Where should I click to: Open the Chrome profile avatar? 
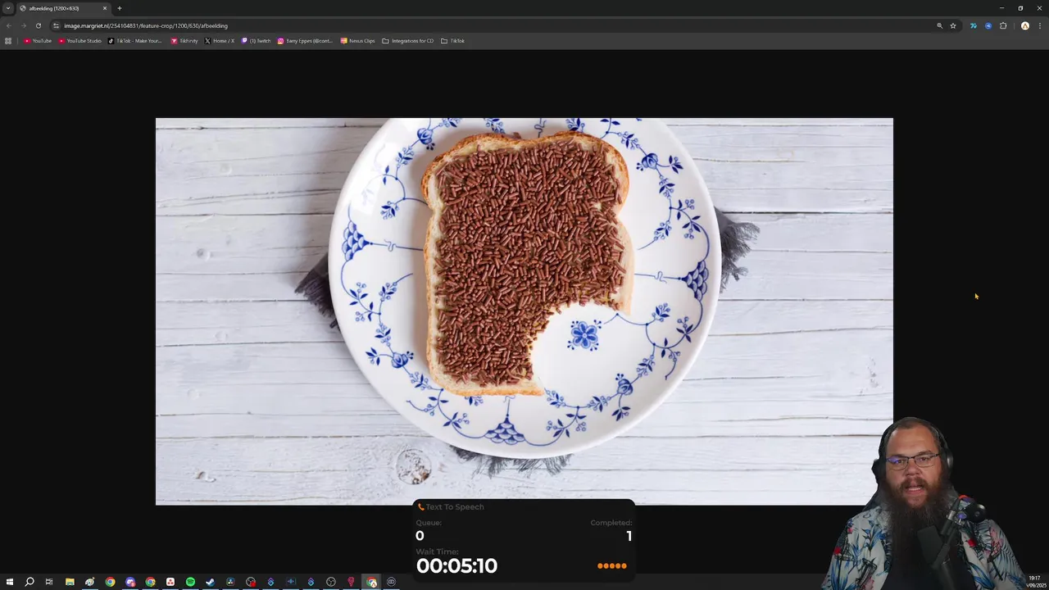click(x=1024, y=25)
